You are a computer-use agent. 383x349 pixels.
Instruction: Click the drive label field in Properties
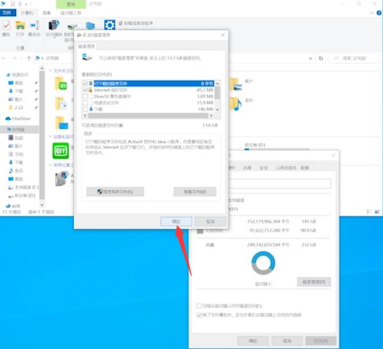click(x=280, y=183)
